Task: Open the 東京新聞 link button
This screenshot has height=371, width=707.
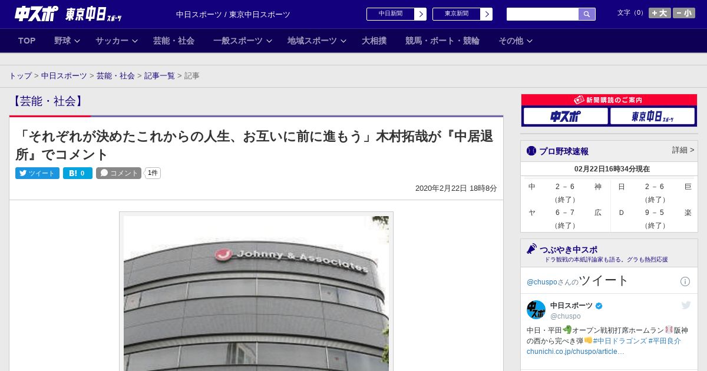Action: point(457,14)
